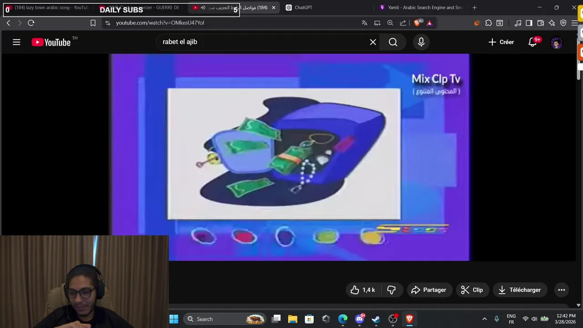Open Discord from taskbar

(359, 319)
